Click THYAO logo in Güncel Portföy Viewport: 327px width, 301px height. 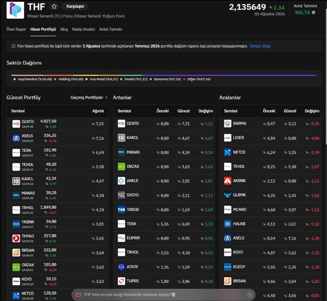16,238
